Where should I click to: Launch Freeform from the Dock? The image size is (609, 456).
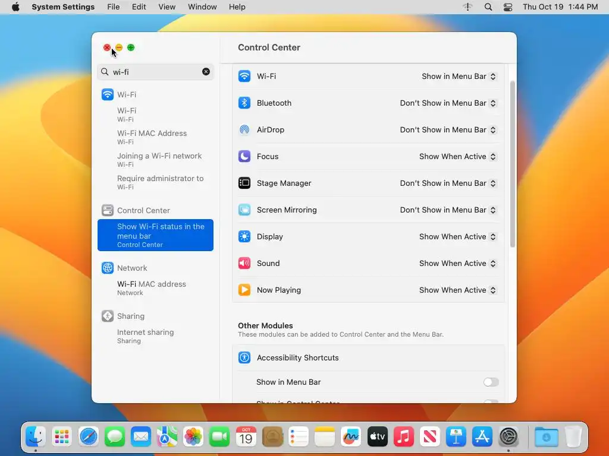(x=351, y=437)
